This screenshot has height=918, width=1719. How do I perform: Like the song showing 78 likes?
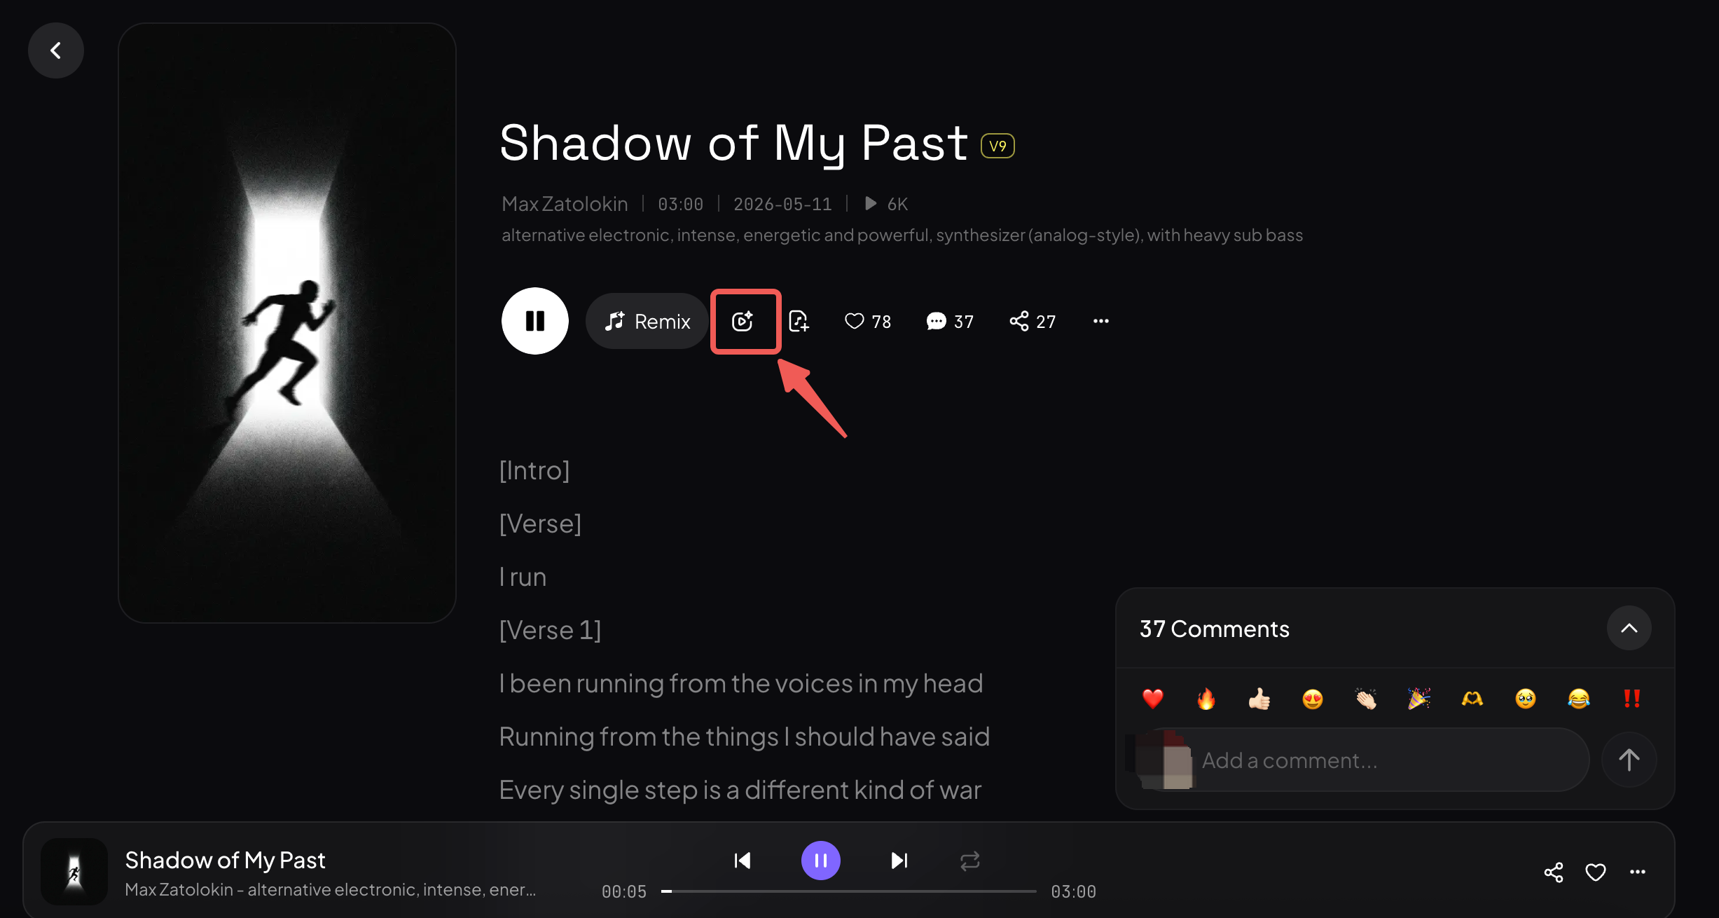point(868,321)
